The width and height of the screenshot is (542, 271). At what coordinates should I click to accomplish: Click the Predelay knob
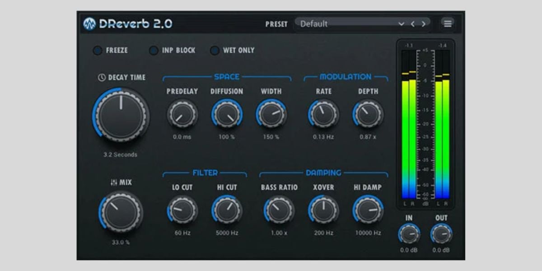pyautogui.click(x=182, y=114)
